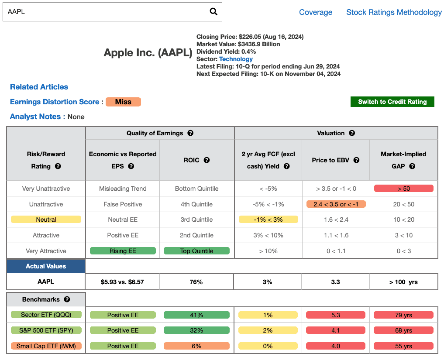Click the Sector ETF (QQQ) benchmark
This screenshot has height=357, width=444.
pos(46,315)
